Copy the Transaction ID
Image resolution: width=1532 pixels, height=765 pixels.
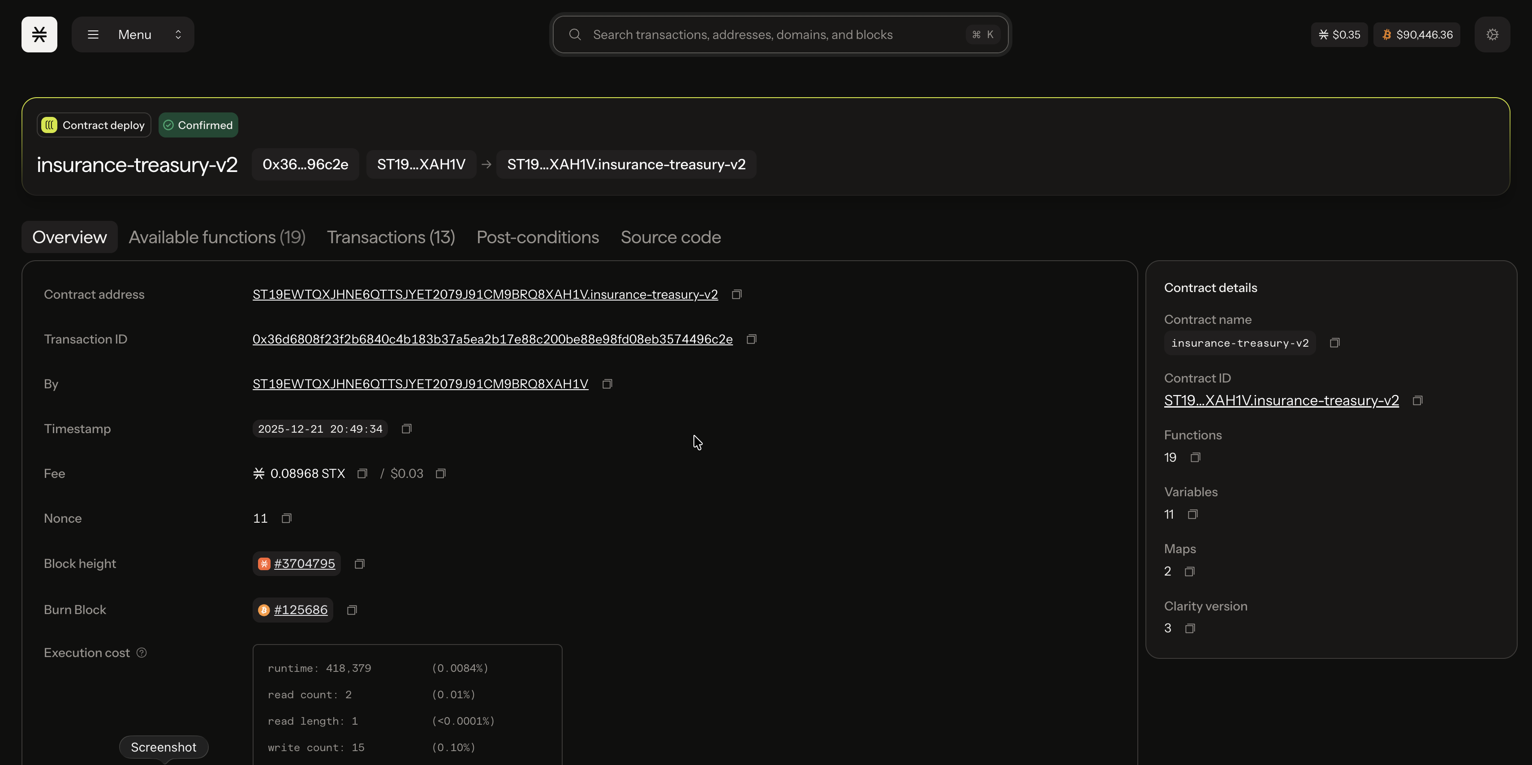(751, 339)
